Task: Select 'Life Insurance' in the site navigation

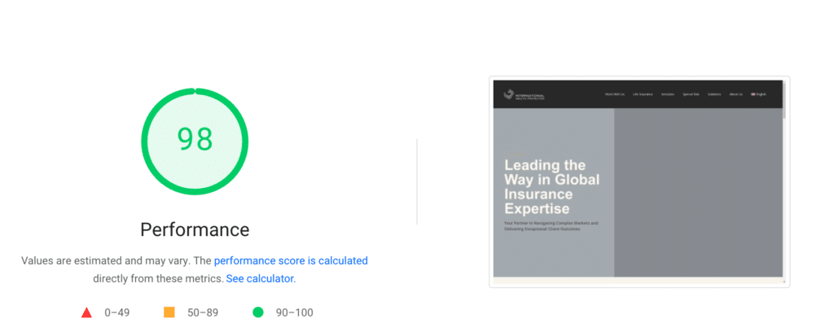Action: 643,94
